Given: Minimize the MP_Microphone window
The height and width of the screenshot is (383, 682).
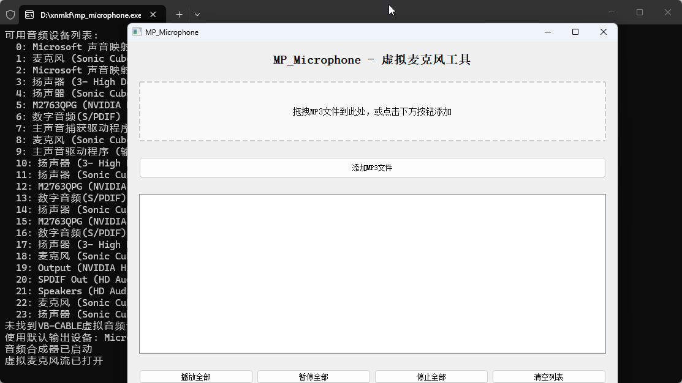Looking at the screenshot, I should point(547,32).
